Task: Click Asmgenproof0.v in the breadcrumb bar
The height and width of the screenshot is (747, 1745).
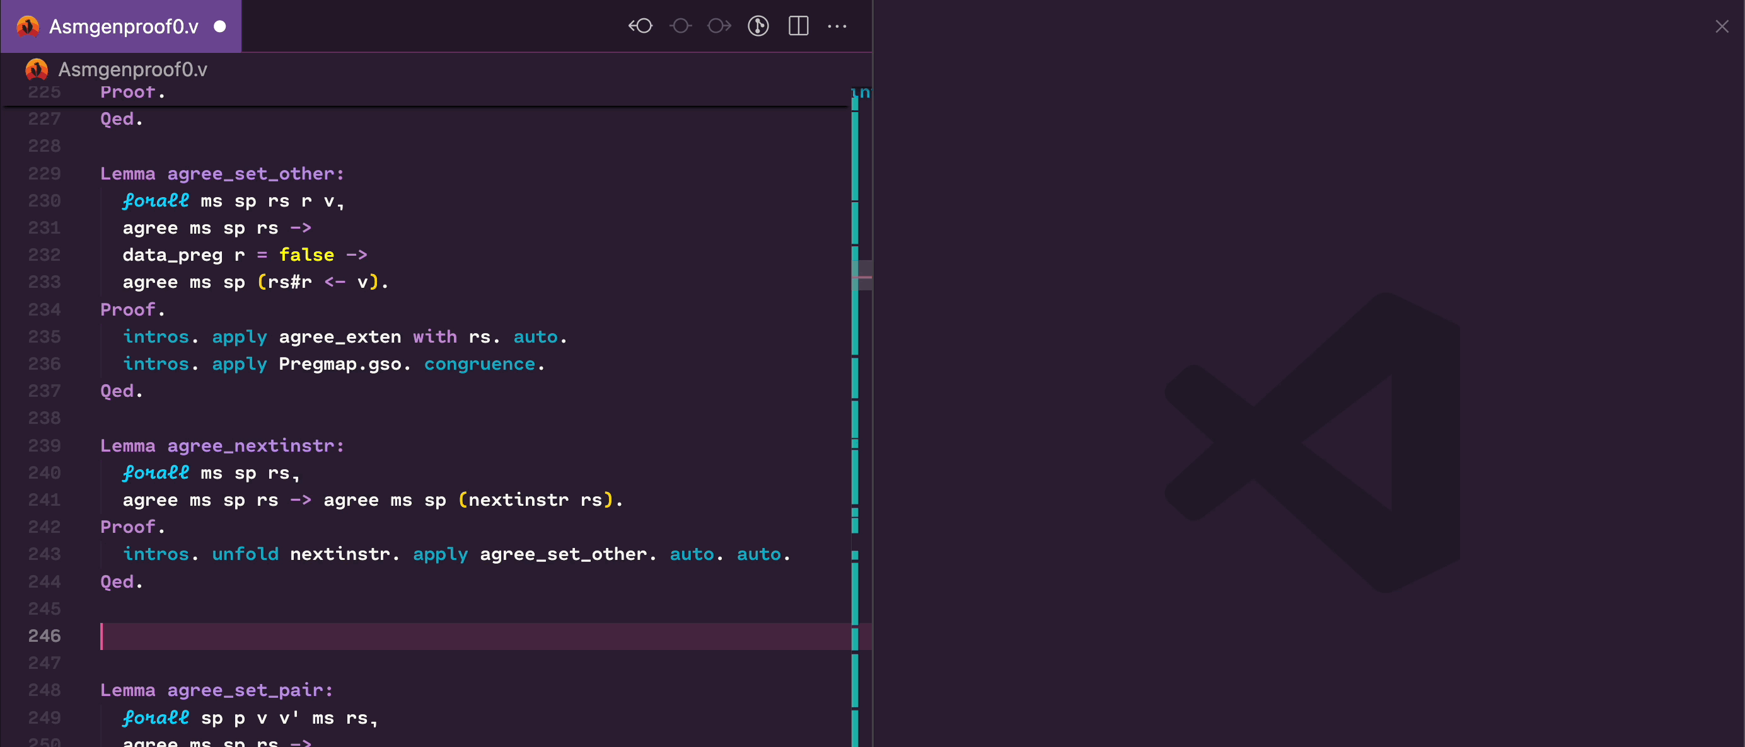Action: click(x=133, y=69)
